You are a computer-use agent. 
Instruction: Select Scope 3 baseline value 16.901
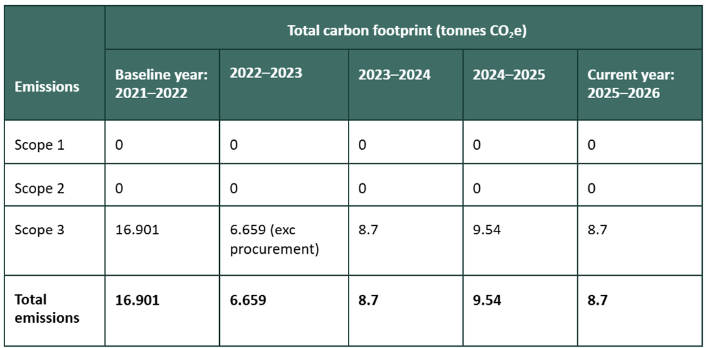click(x=137, y=230)
